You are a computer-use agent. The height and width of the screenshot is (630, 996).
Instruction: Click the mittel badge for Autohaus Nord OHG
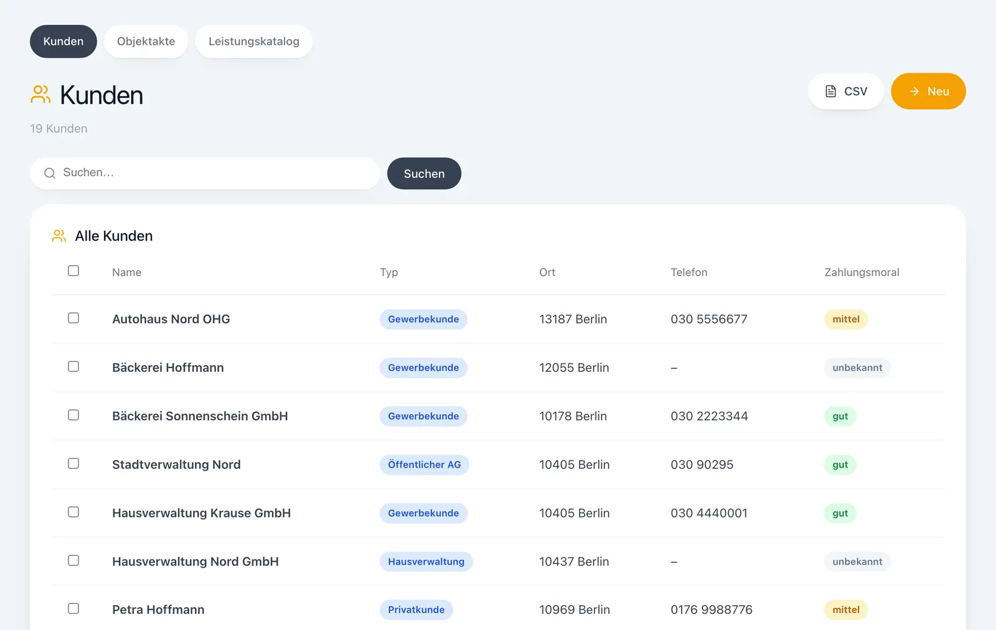tap(846, 319)
